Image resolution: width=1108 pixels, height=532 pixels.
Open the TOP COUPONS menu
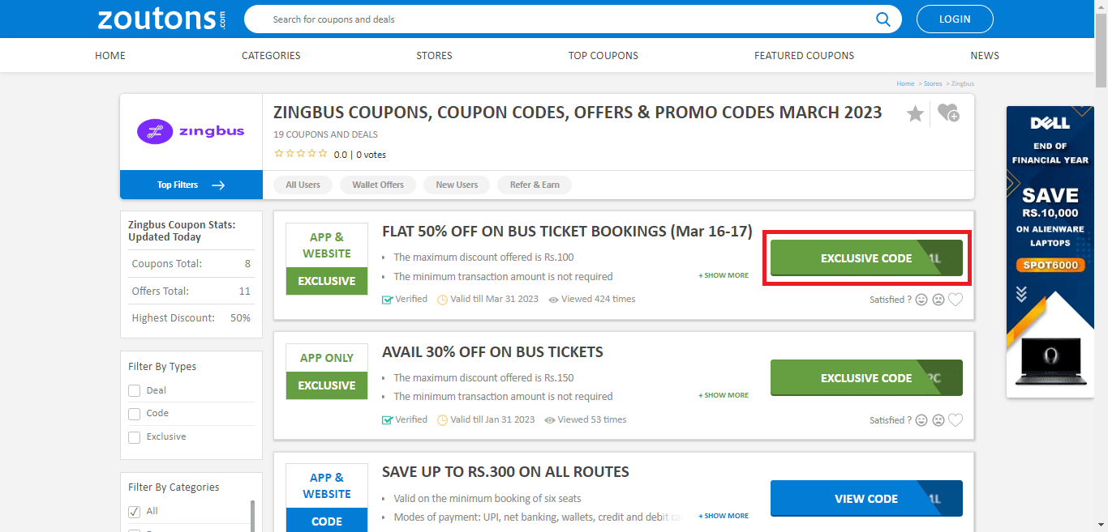tap(603, 55)
